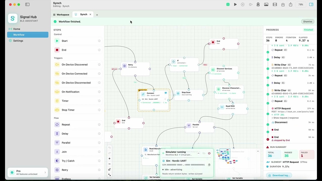Viewport: 322px width, 181px height.
Task: Zoom in on the canvas
Action: 109,159
